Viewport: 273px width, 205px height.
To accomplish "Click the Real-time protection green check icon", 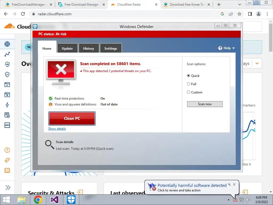I will (x=50, y=98).
